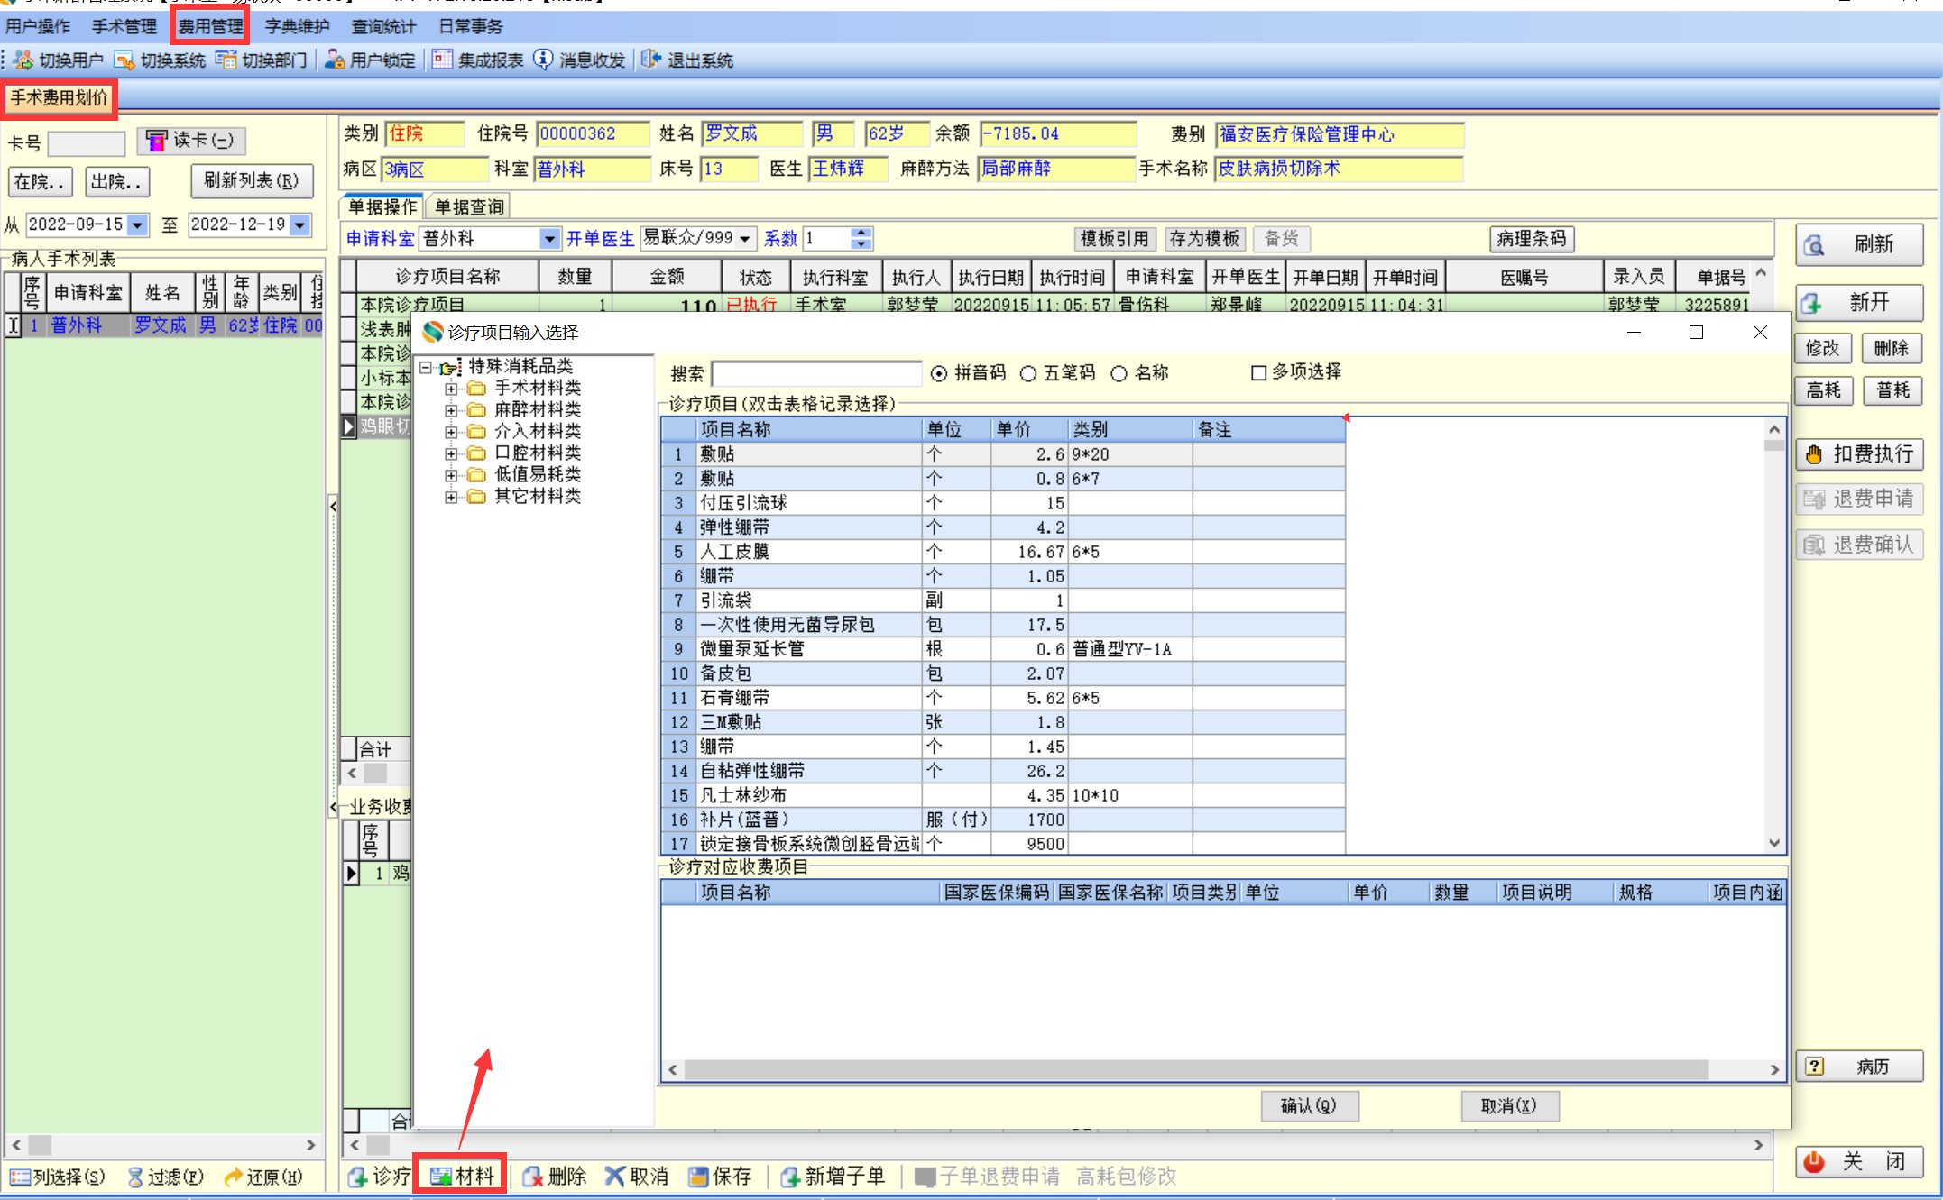Click the 搜索 input field
The height and width of the screenshot is (1200, 1943).
(x=816, y=373)
